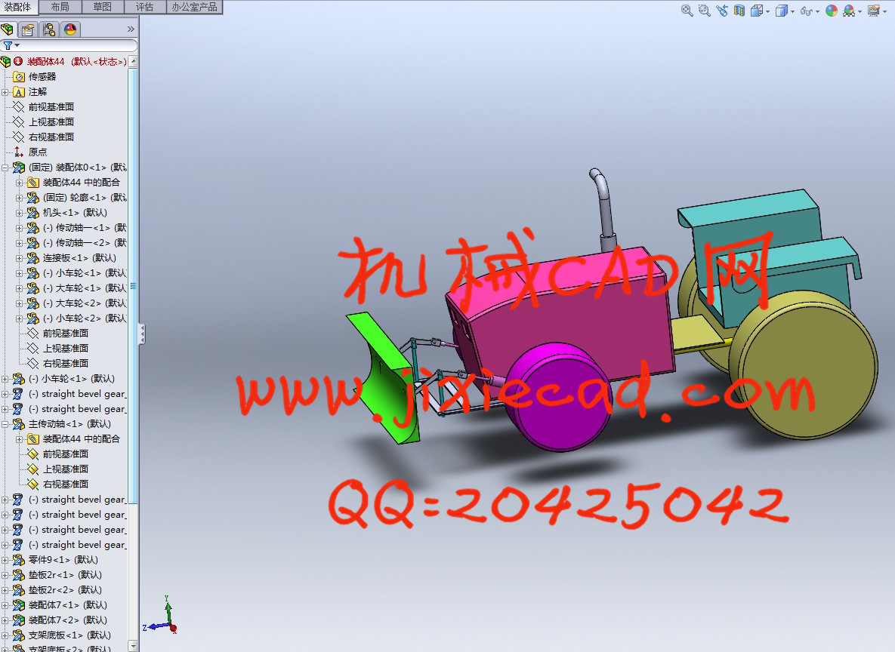Open the ConfigurationManager panel tab
The width and height of the screenshot is (895, 652).
click(x=49, y=29)
